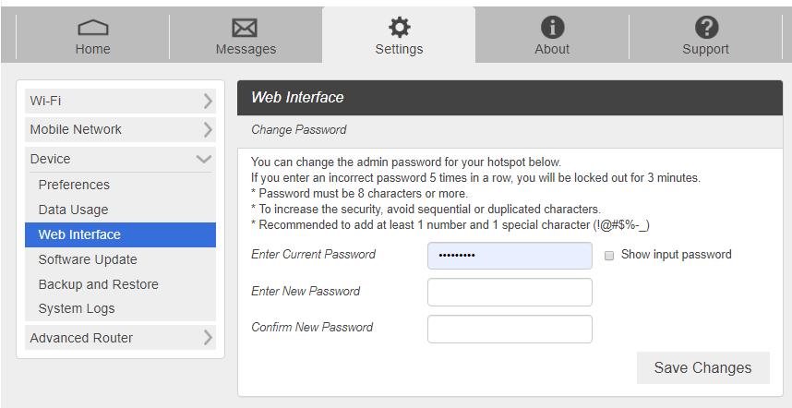Expand the Wi-Fi section chevron
The width and height of the screenshot is (792, 408).
(x=208, y=101)
